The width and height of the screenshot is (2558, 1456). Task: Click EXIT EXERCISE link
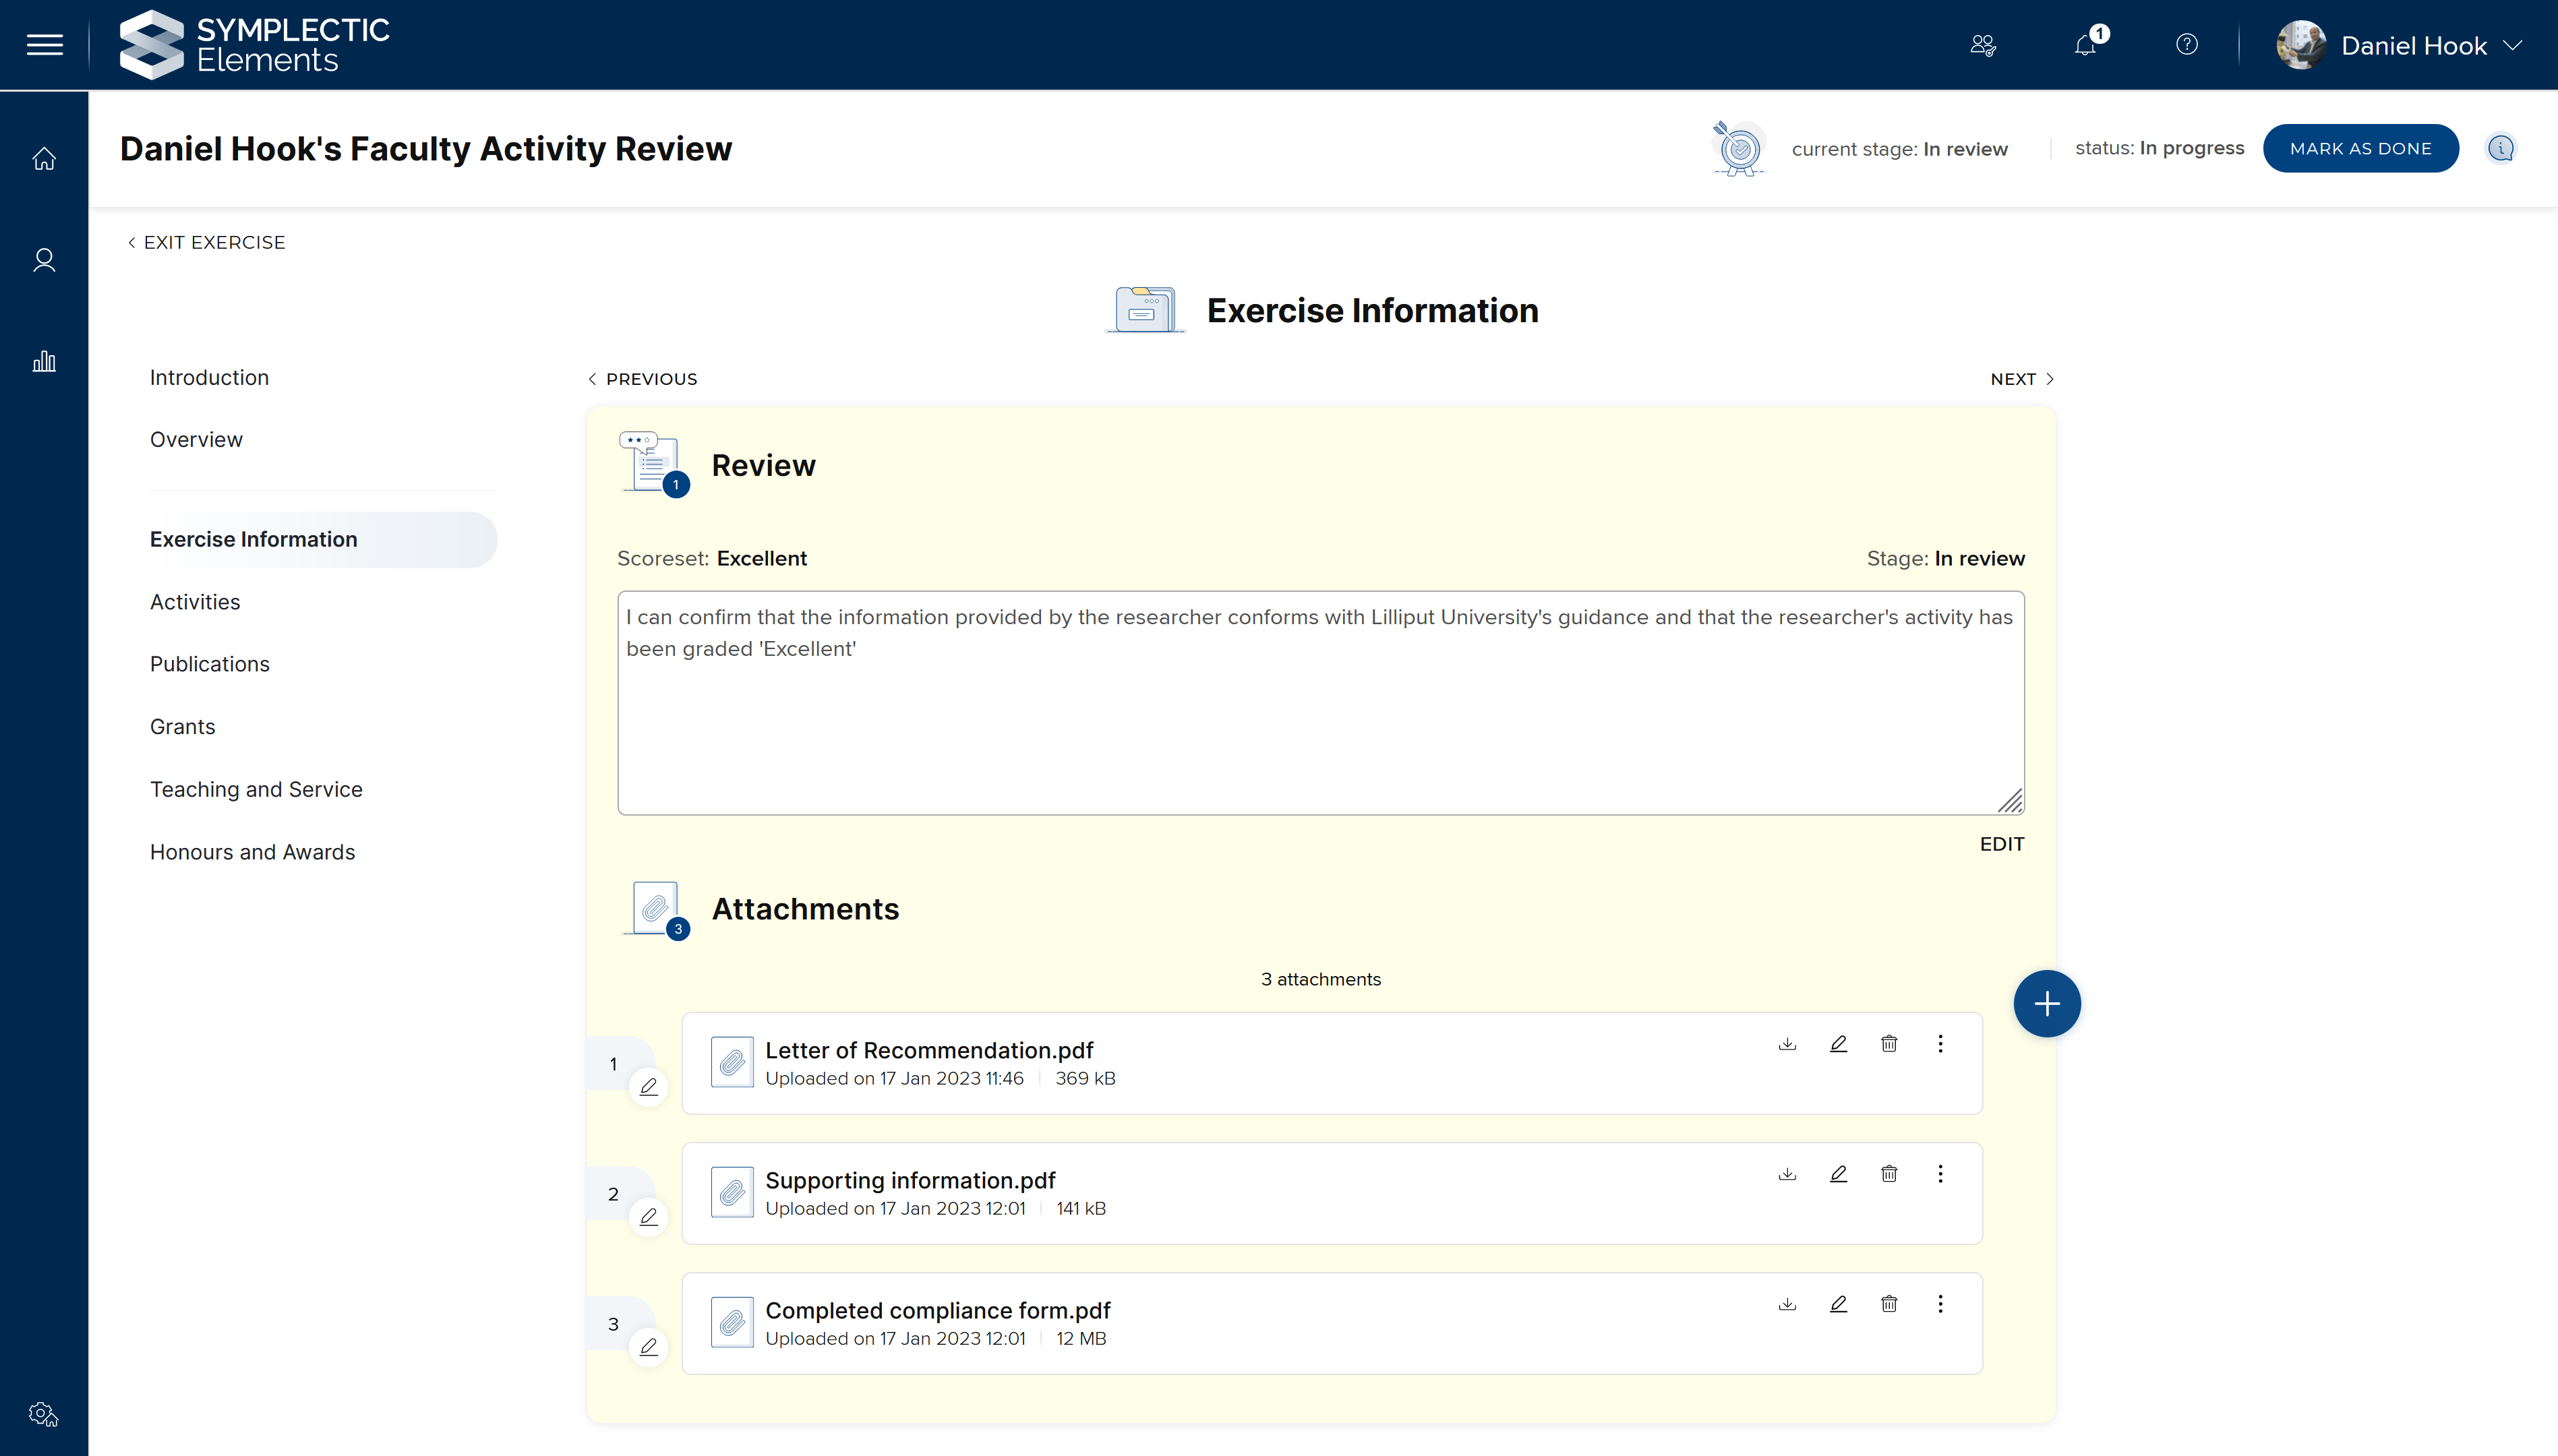[207, 242]
